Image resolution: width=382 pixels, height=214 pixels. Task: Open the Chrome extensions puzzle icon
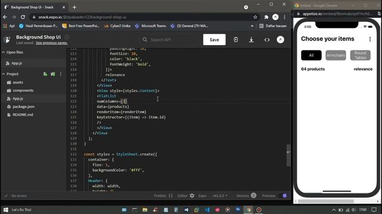point(266,17)
